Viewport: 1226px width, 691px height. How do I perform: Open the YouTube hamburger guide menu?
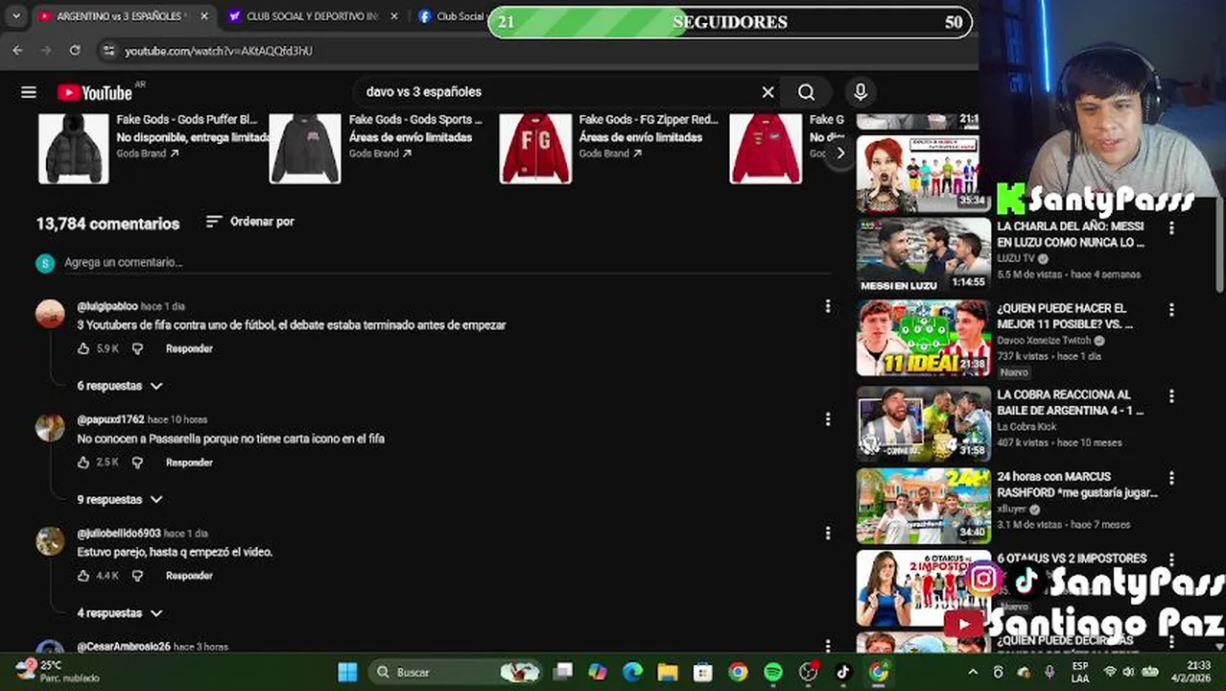29,92
